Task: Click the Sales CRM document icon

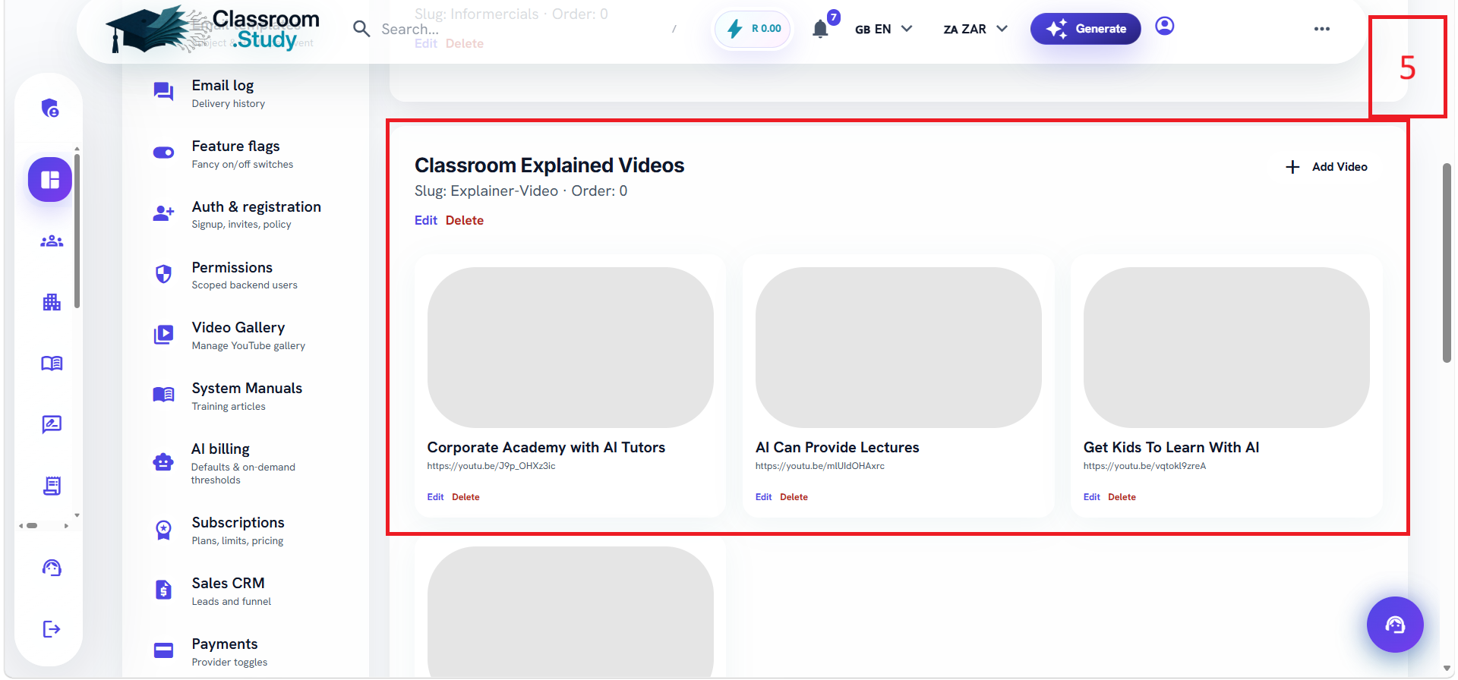Action: [x=163, y=590]
